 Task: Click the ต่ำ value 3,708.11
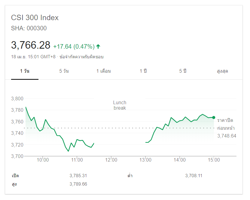click(194, 176)
